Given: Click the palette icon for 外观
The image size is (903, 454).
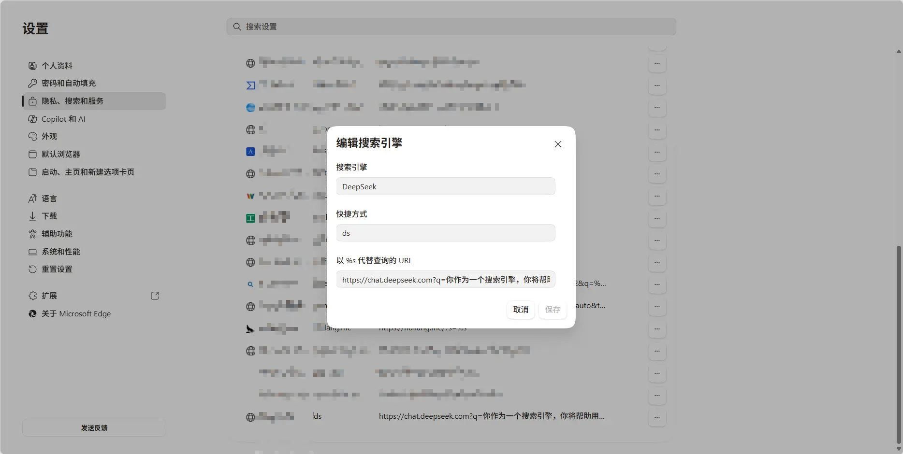Looking at the screenshot, I should pyautogui.click(x=32, y=136).
